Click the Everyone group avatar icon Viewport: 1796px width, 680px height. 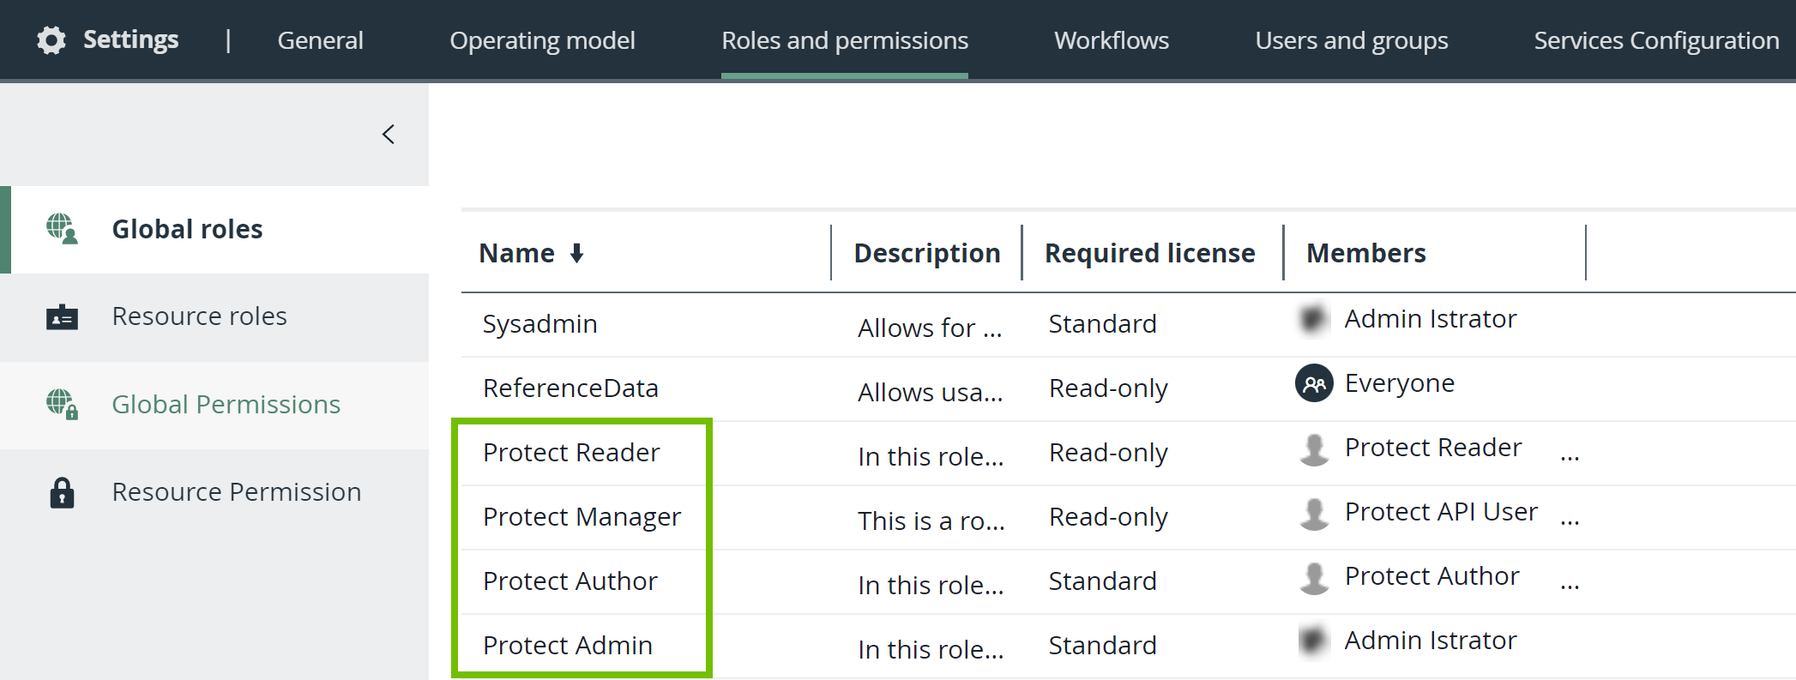click(1313, 383)
